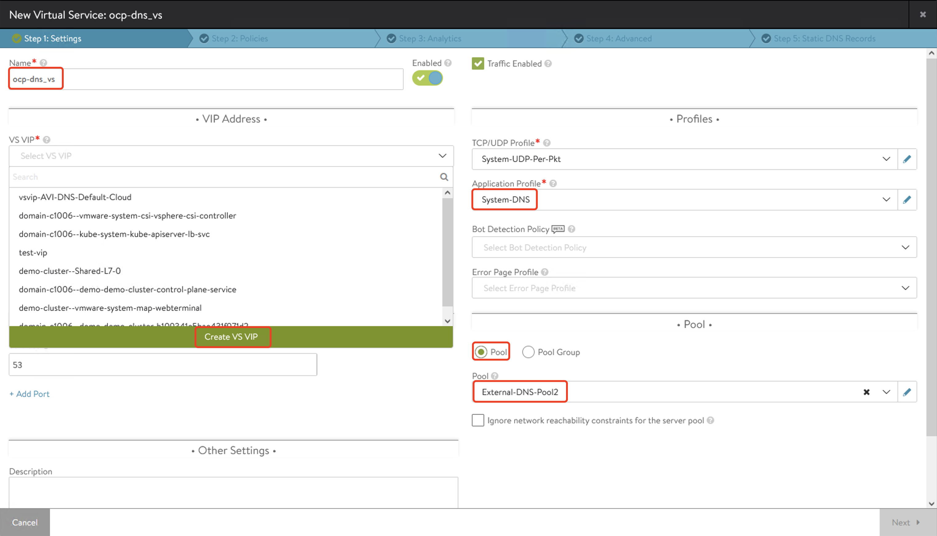Toggle the Enabled switch off

pos(427,78)
